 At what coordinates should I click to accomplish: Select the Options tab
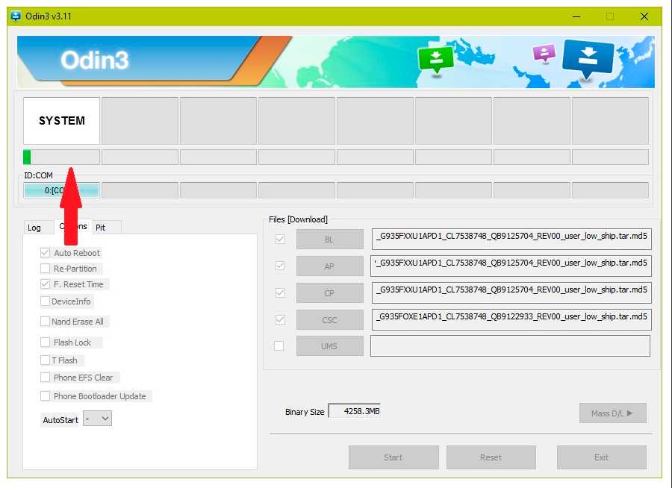pyautogui.click(x=73, y=226)
